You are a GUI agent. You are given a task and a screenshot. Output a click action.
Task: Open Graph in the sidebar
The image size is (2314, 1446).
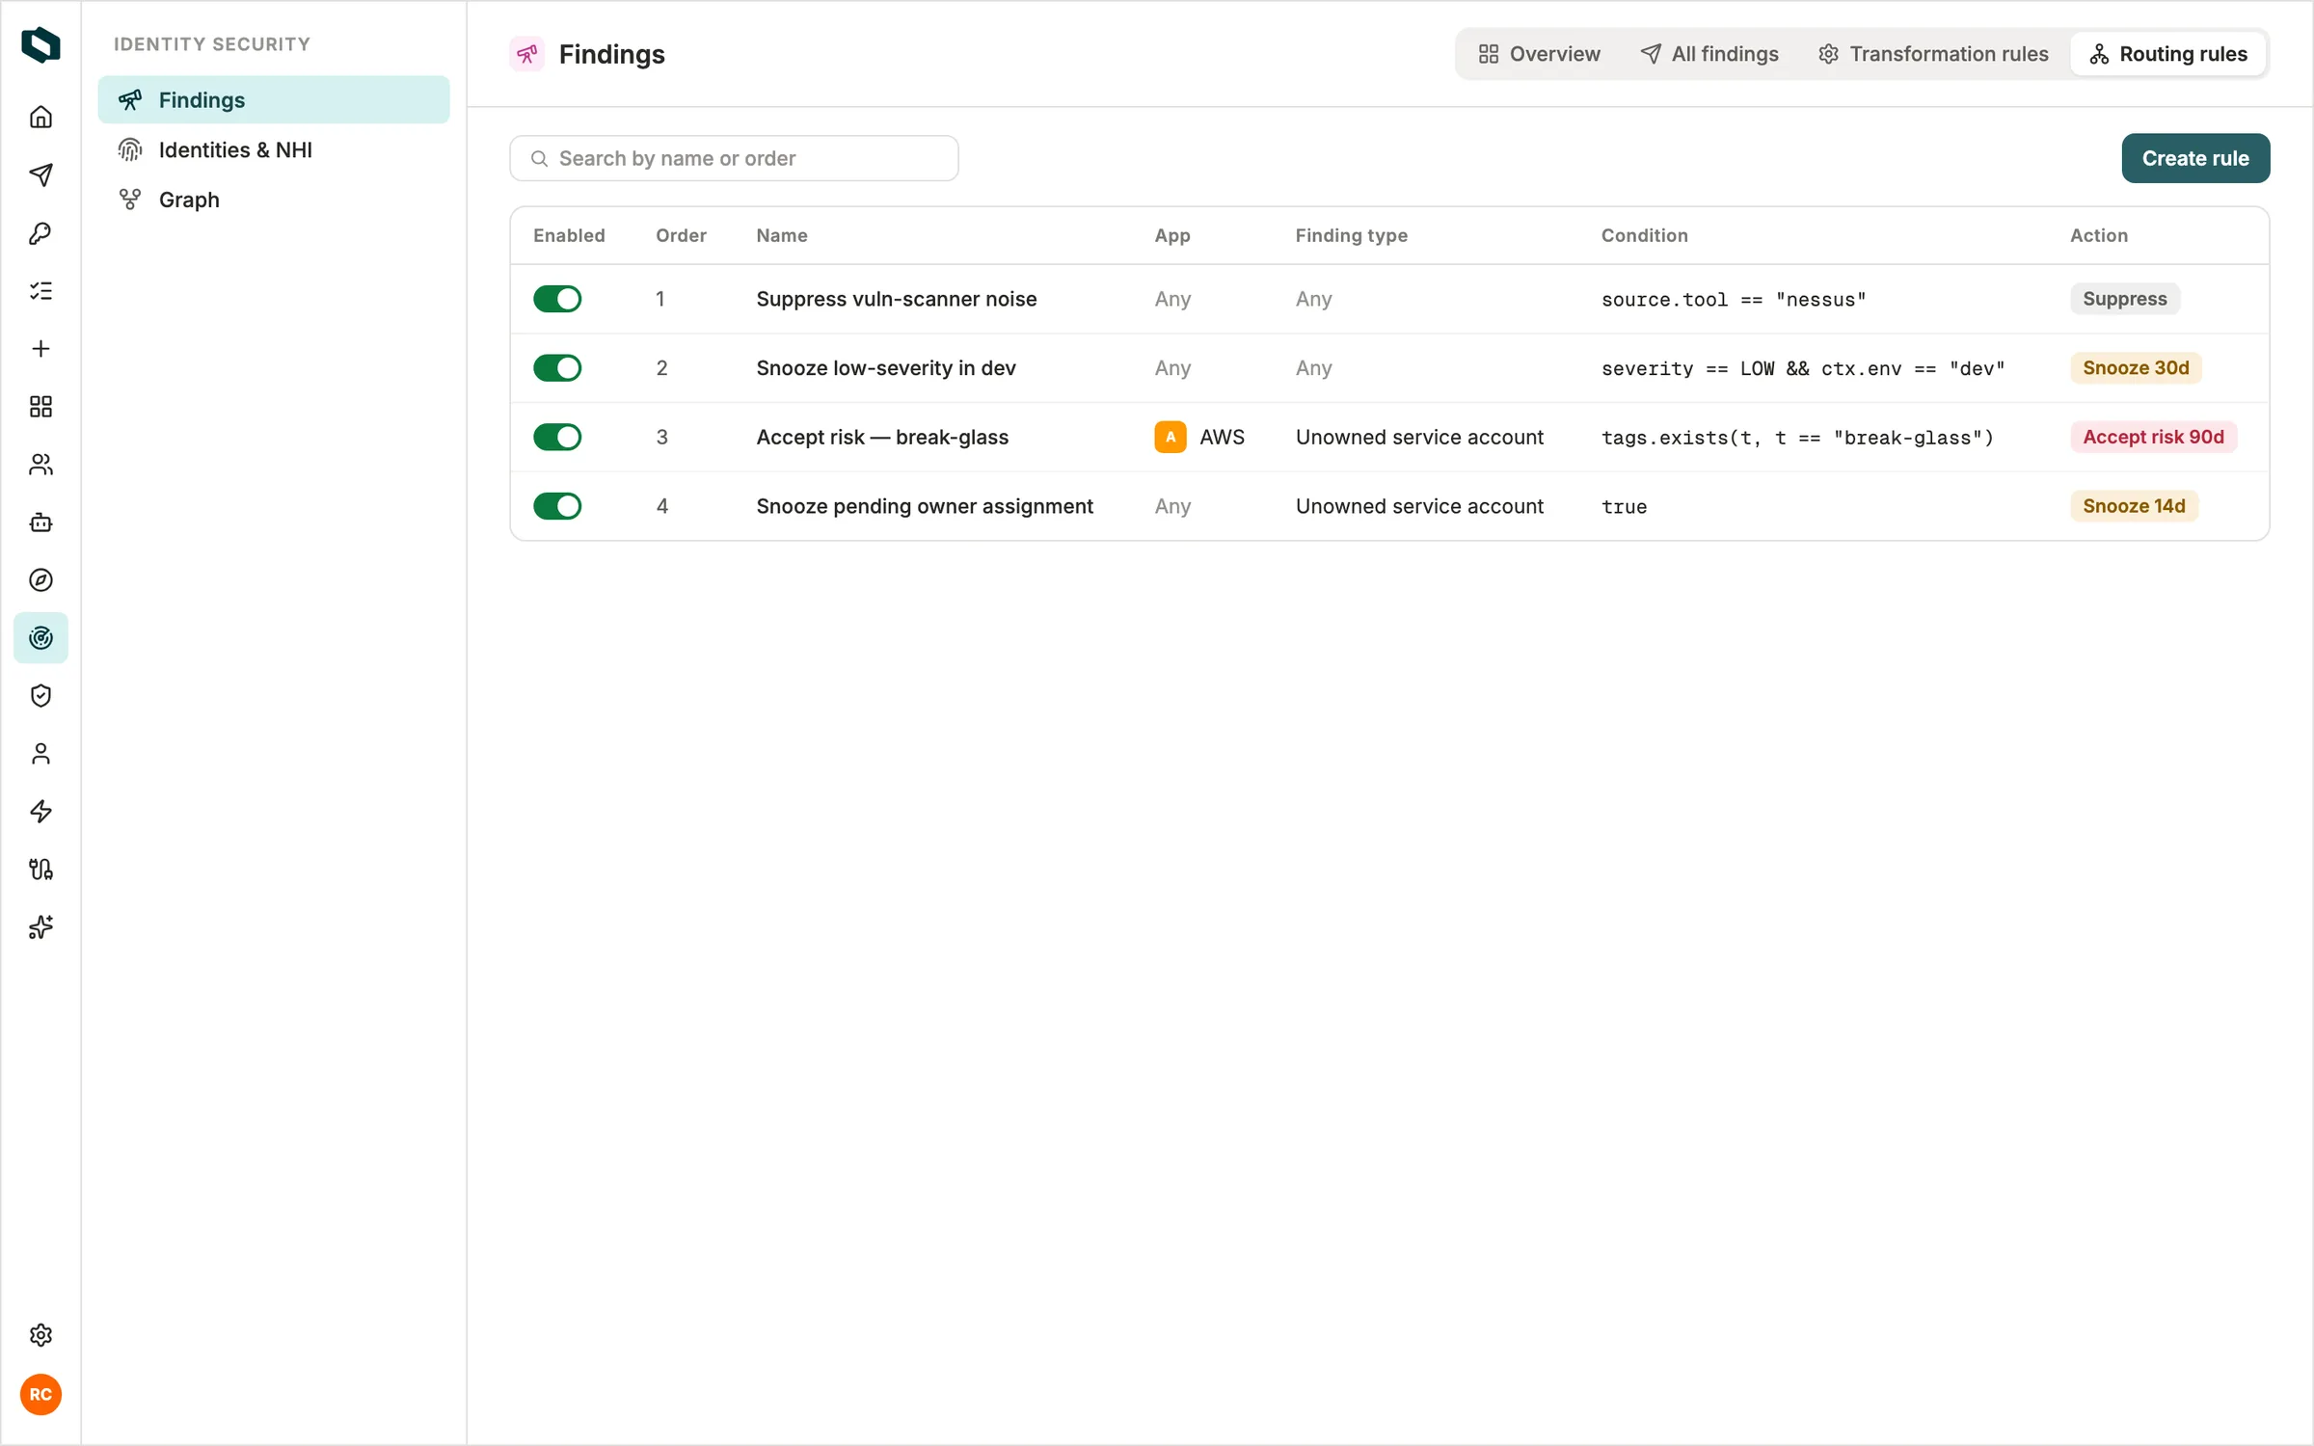274,200
